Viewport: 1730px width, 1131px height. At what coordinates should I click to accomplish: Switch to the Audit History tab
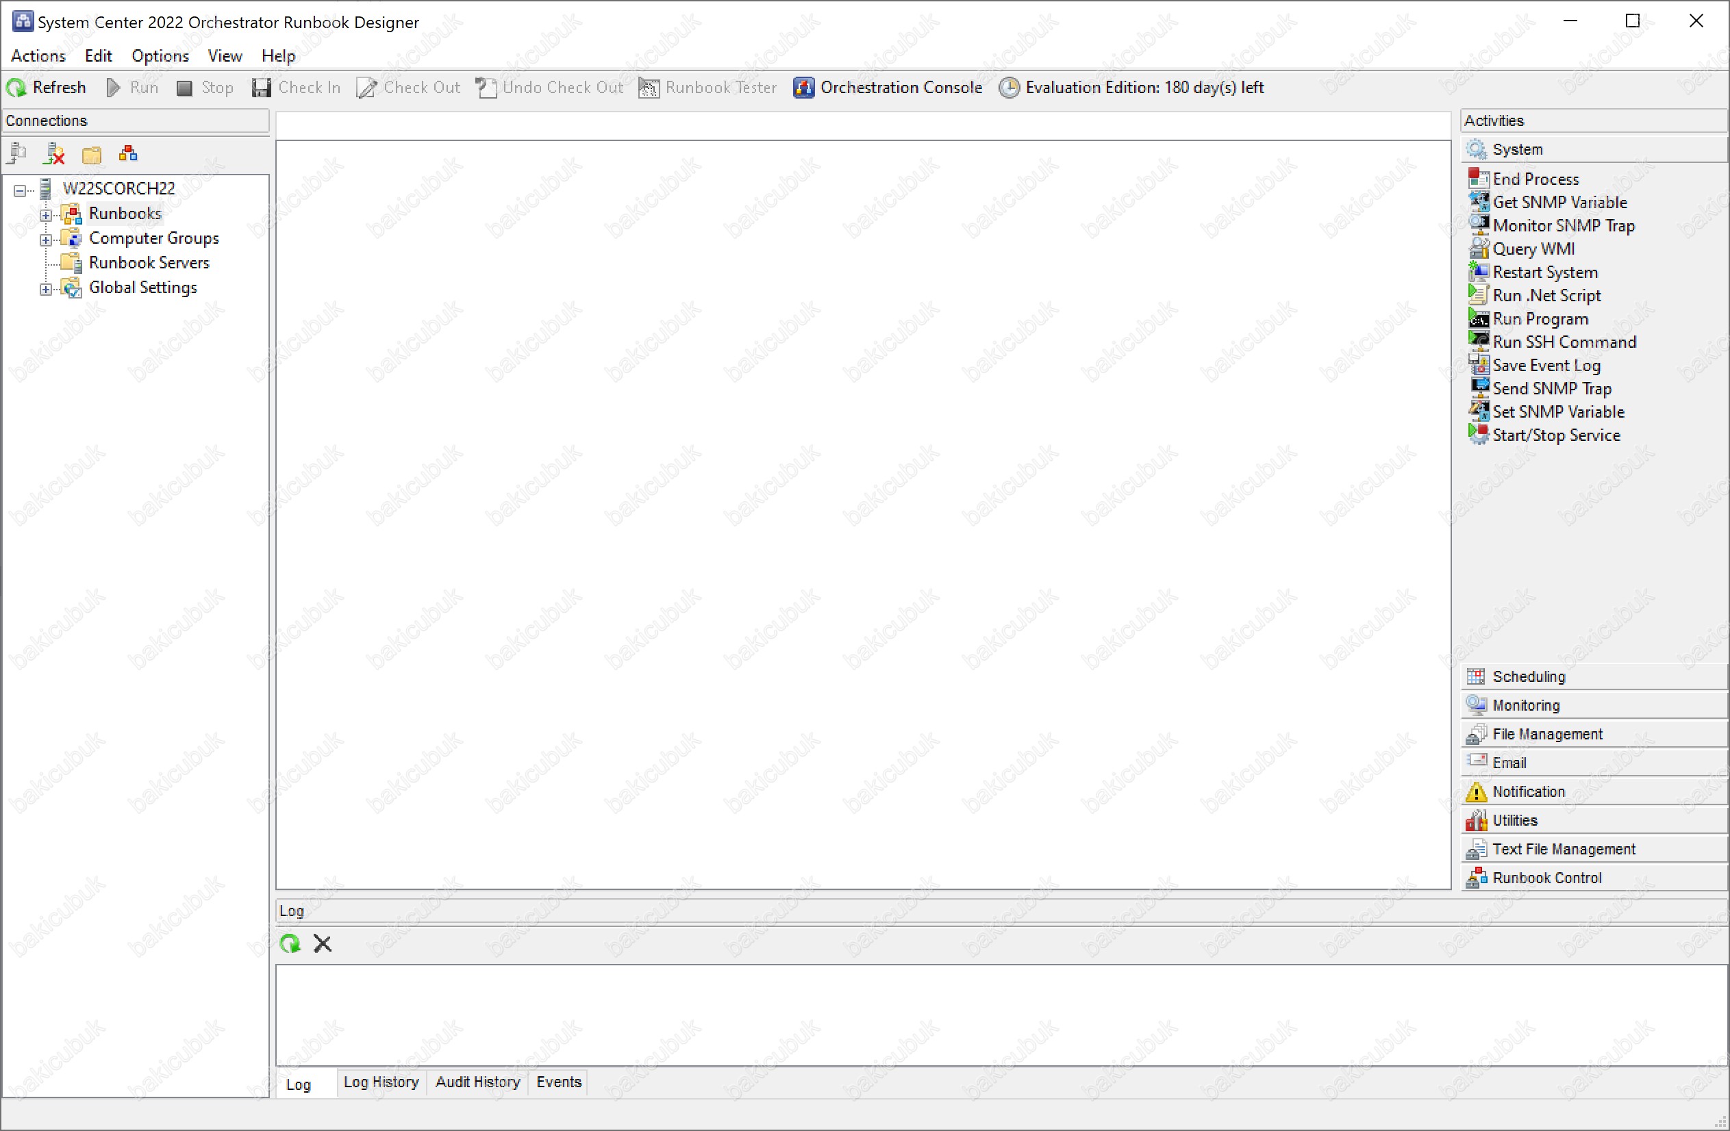pos(477,1082)
